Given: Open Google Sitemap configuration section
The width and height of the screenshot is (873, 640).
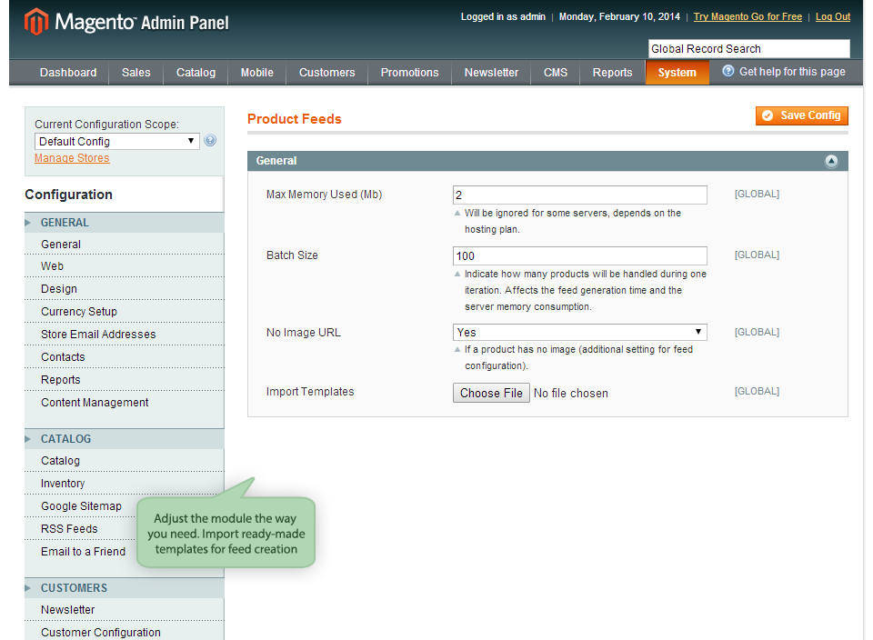Looking at the screenshot, I should (x=81, y=506).
